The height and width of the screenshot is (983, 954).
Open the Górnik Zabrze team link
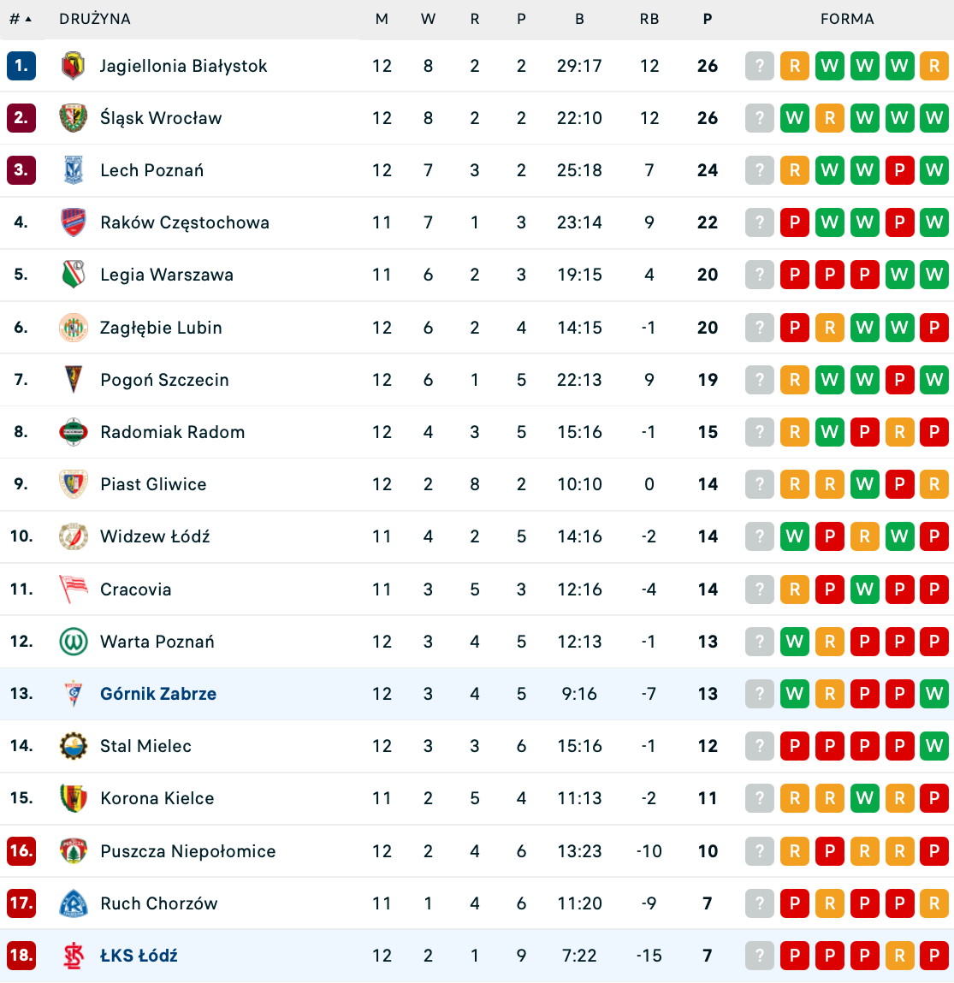click(x=158, y=694)
